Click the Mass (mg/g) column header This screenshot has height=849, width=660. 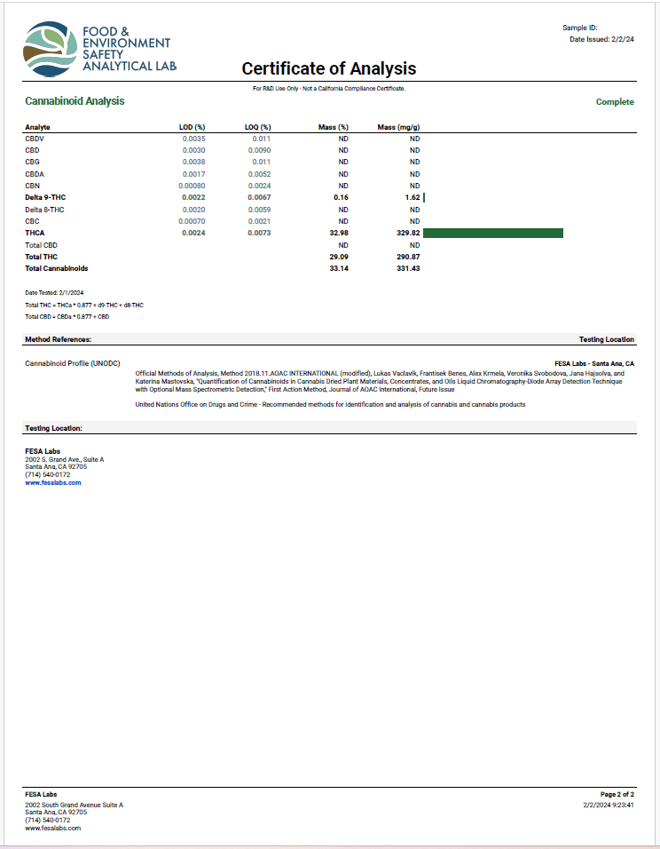398,127
